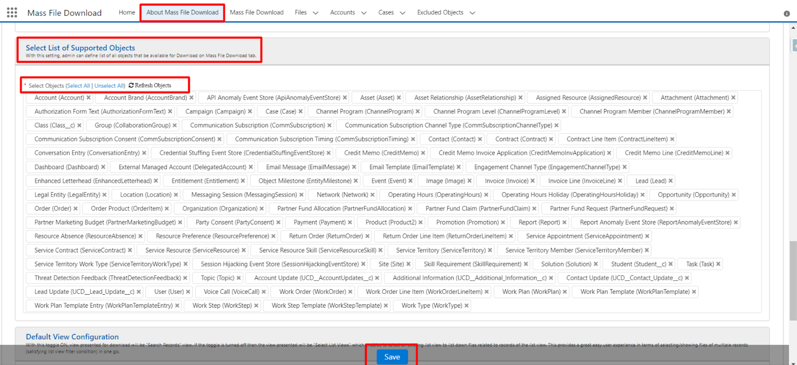The image size is (797, 365).
Task: Remove the Location (Location) pill
Action: (x=176, y=195)
